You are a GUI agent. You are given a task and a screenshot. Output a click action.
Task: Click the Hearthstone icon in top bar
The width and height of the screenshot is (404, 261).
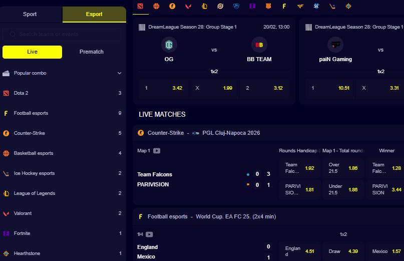[x=348, y=7]
